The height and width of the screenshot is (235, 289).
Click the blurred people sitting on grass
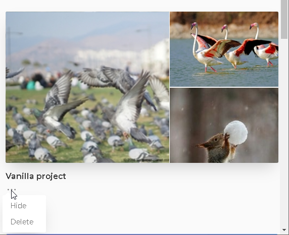(37, 82)
